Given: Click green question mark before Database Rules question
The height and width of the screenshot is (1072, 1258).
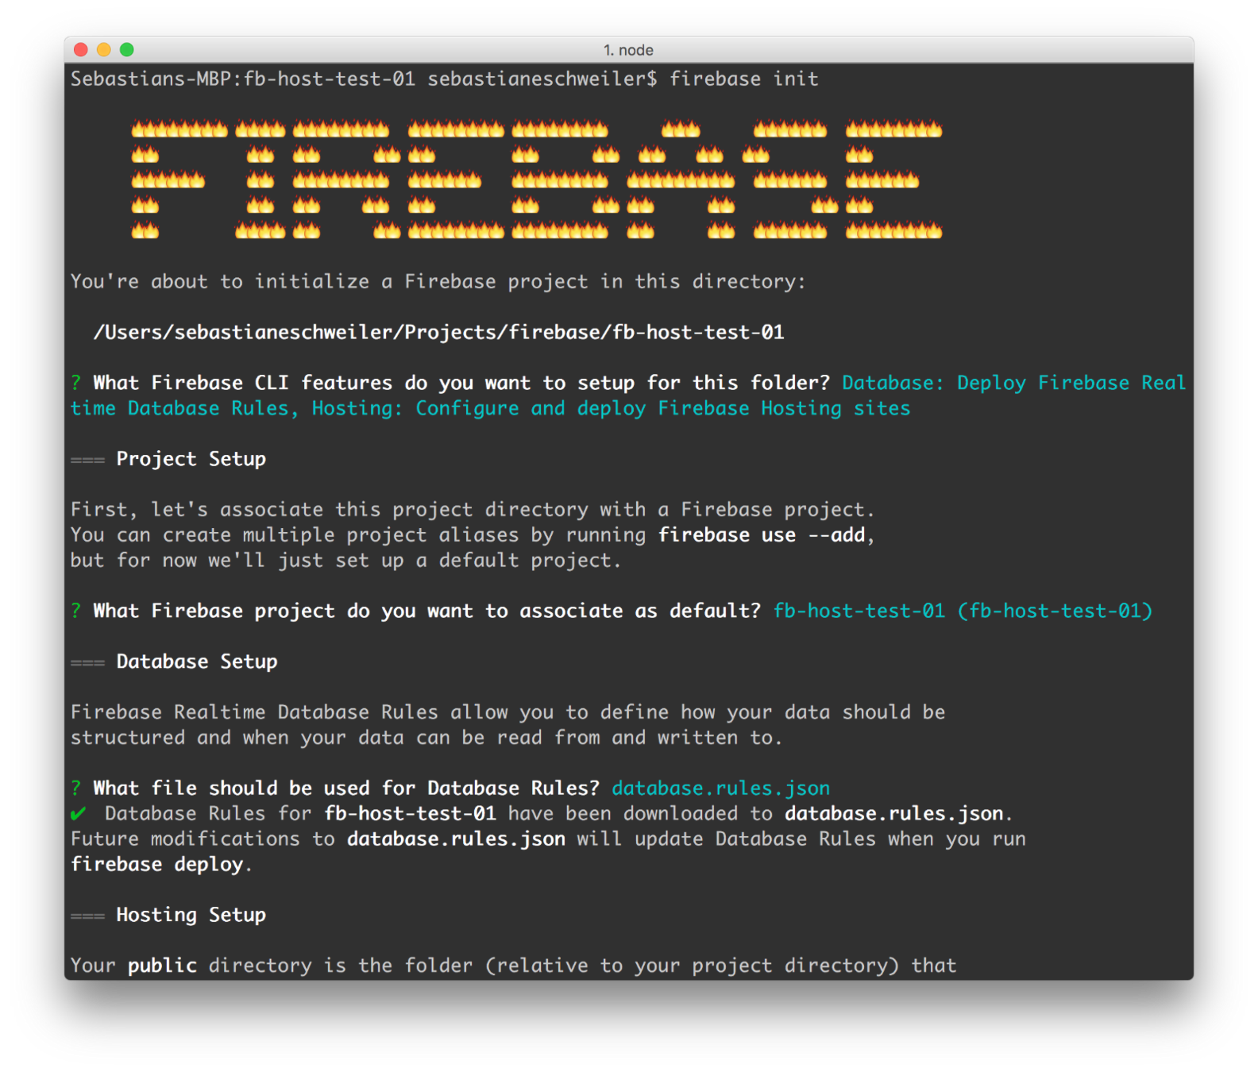Looking at the screenshot, I should click(75, 789).
